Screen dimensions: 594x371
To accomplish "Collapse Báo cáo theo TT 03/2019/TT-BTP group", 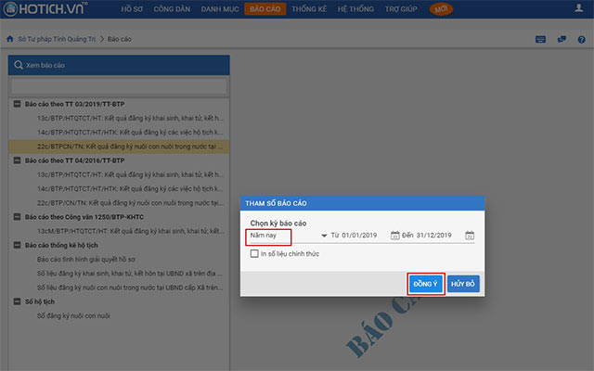I will (17, 104).
